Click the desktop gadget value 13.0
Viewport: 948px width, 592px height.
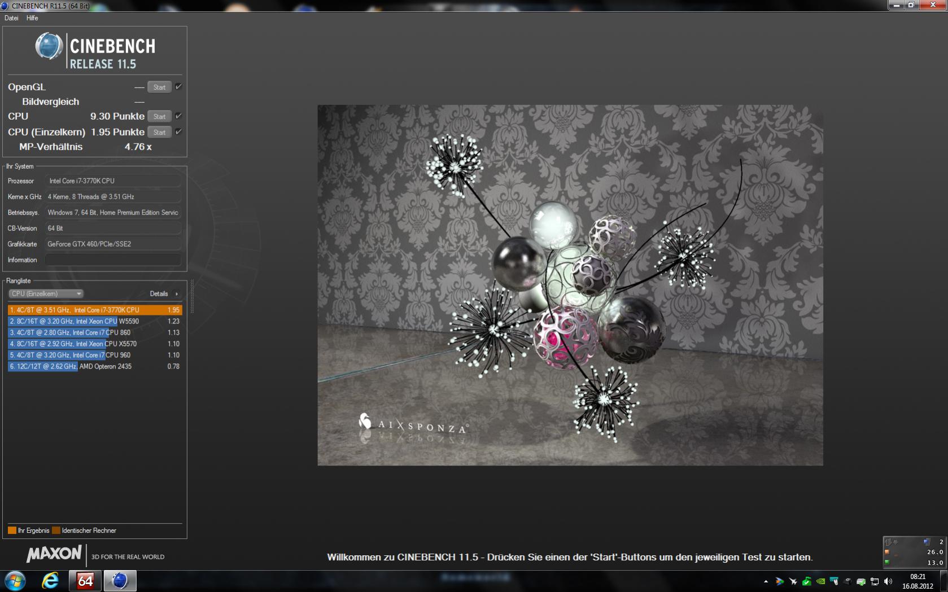click(935, 563)
